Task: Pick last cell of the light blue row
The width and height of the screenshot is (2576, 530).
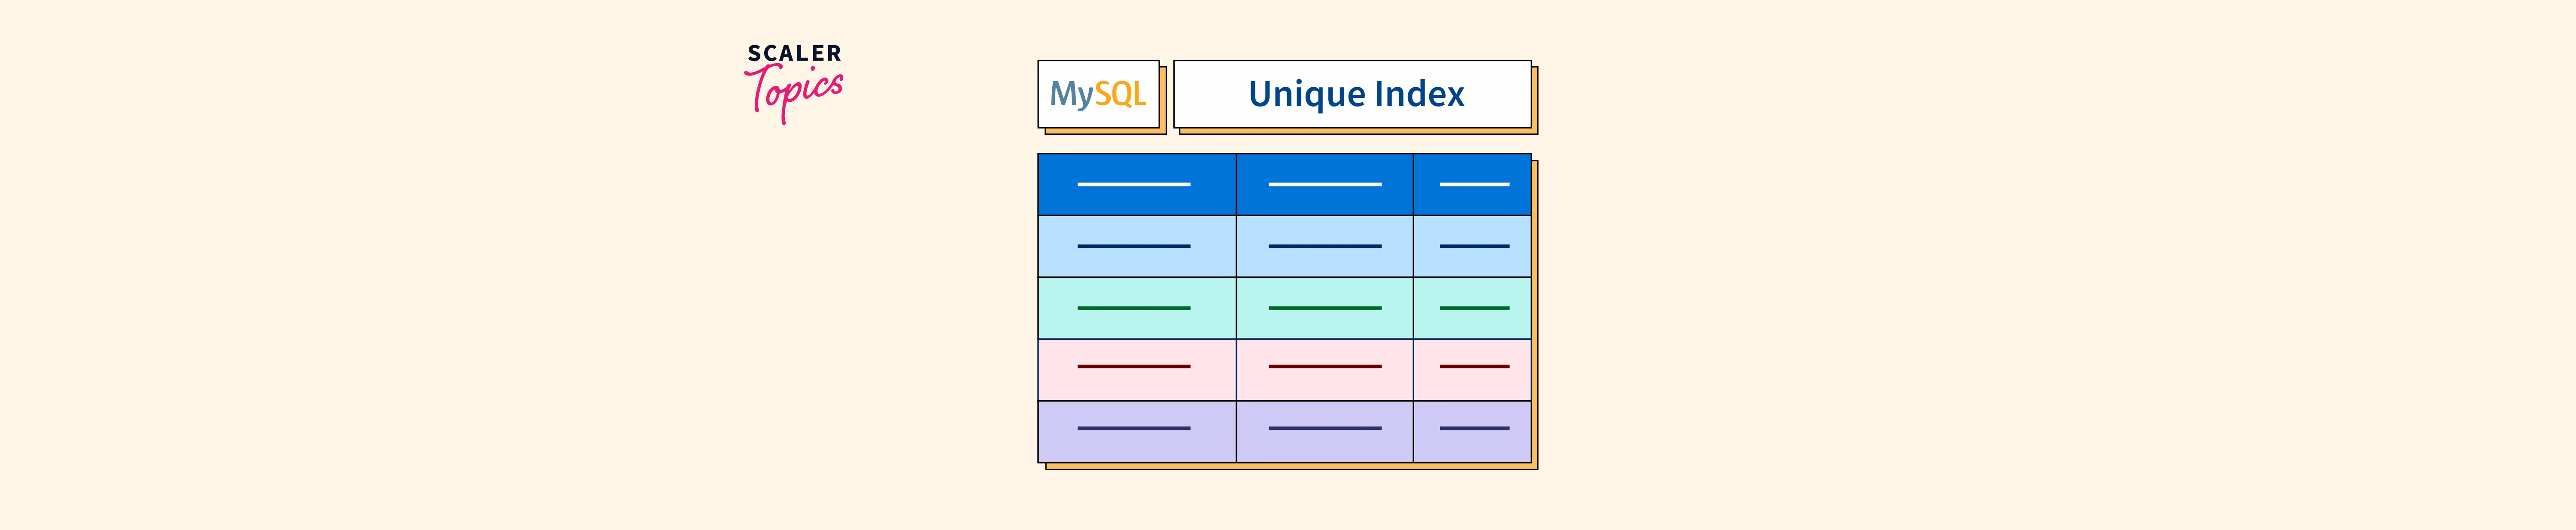Action: tap(1472, 247)
